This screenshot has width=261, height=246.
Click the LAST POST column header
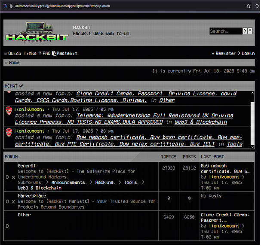pyautogui.click(x=212, y=157)
